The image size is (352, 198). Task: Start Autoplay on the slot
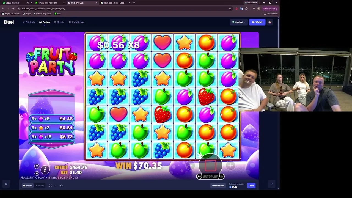tap(210, 177)
